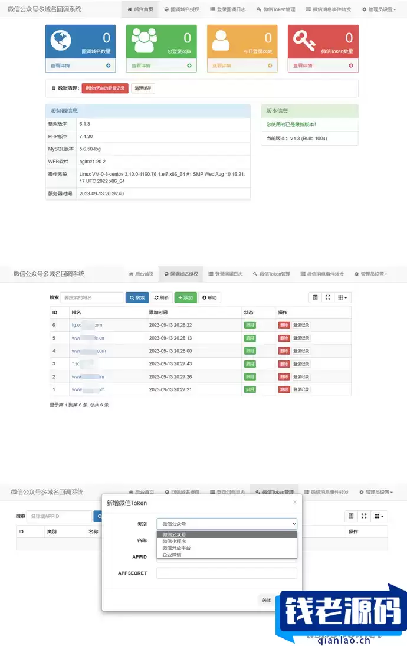Choose the highlighted 微信公众号 option in the list
The width and height of the screenshot is (407, 646).
227,534
